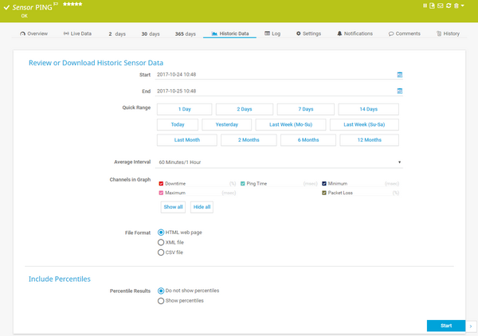The width and height of the screenshot is (478, 336).
Task: Go to the Settings tab
Action: pyautogui.click(x=308, y=33)
